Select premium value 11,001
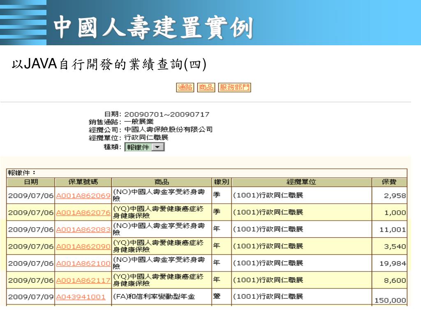The image size is (421, 316). 393,230
